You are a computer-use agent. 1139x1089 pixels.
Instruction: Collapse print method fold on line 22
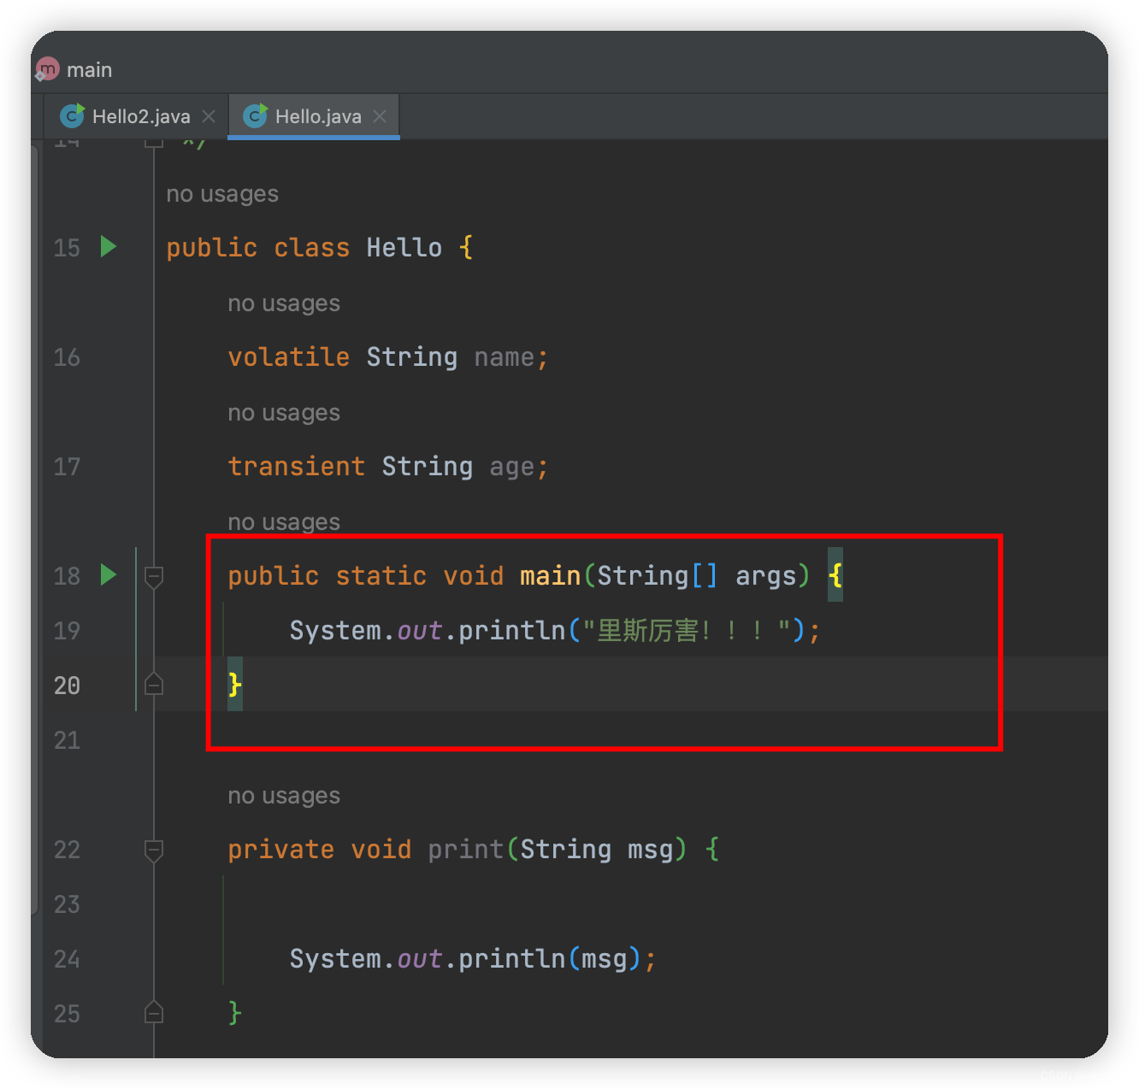(154, 851)
